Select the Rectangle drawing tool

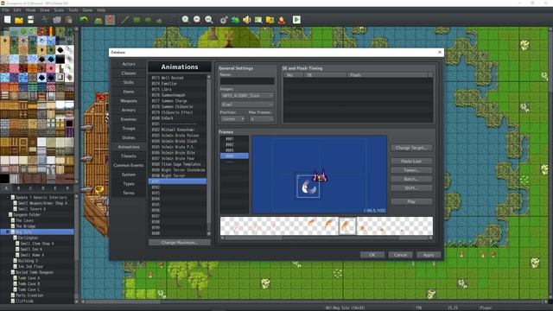[x=137, y=20]
